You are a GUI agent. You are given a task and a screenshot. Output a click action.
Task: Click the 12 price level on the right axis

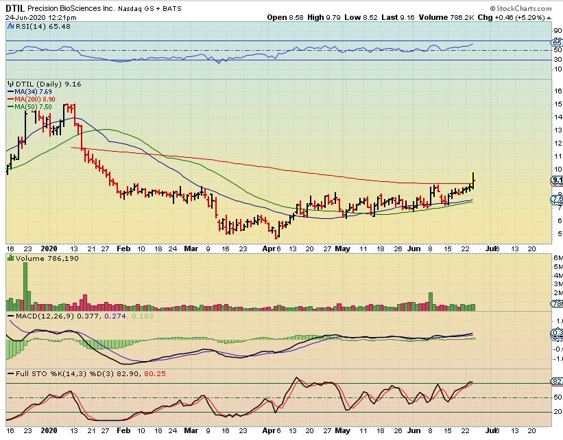pos(558,143)
